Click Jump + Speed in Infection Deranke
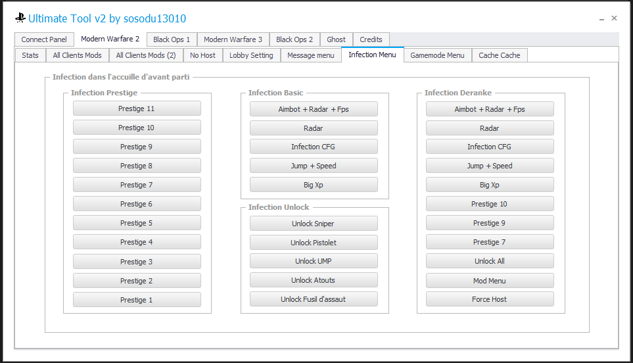The height and width of the screenshot is (363, 633). point(490,166)
